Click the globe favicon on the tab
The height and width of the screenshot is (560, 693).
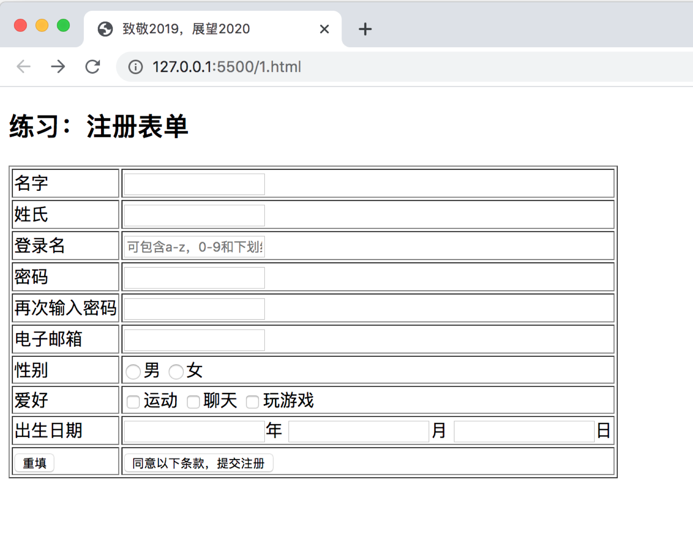coord(105,28)
